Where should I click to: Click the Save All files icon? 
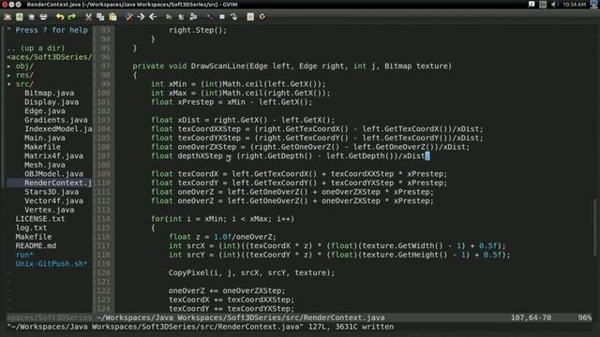click(32, 17)
